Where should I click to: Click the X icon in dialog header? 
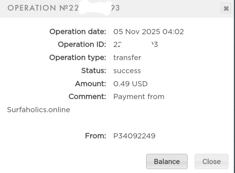[226, 8]
